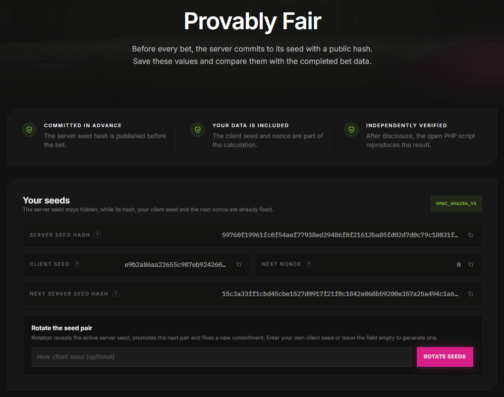Open help tooltip for Server Seed Hash
The height and width of the screenshot is (397, 504).
pos(98,235)
